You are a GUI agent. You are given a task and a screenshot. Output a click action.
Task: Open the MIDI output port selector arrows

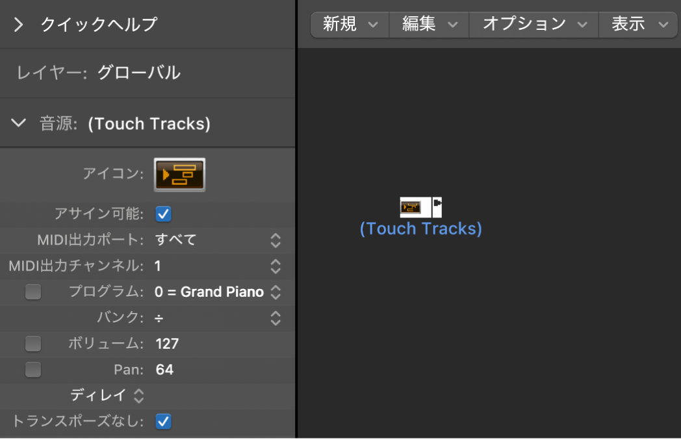pyautogui.click(x=275, y=240)
